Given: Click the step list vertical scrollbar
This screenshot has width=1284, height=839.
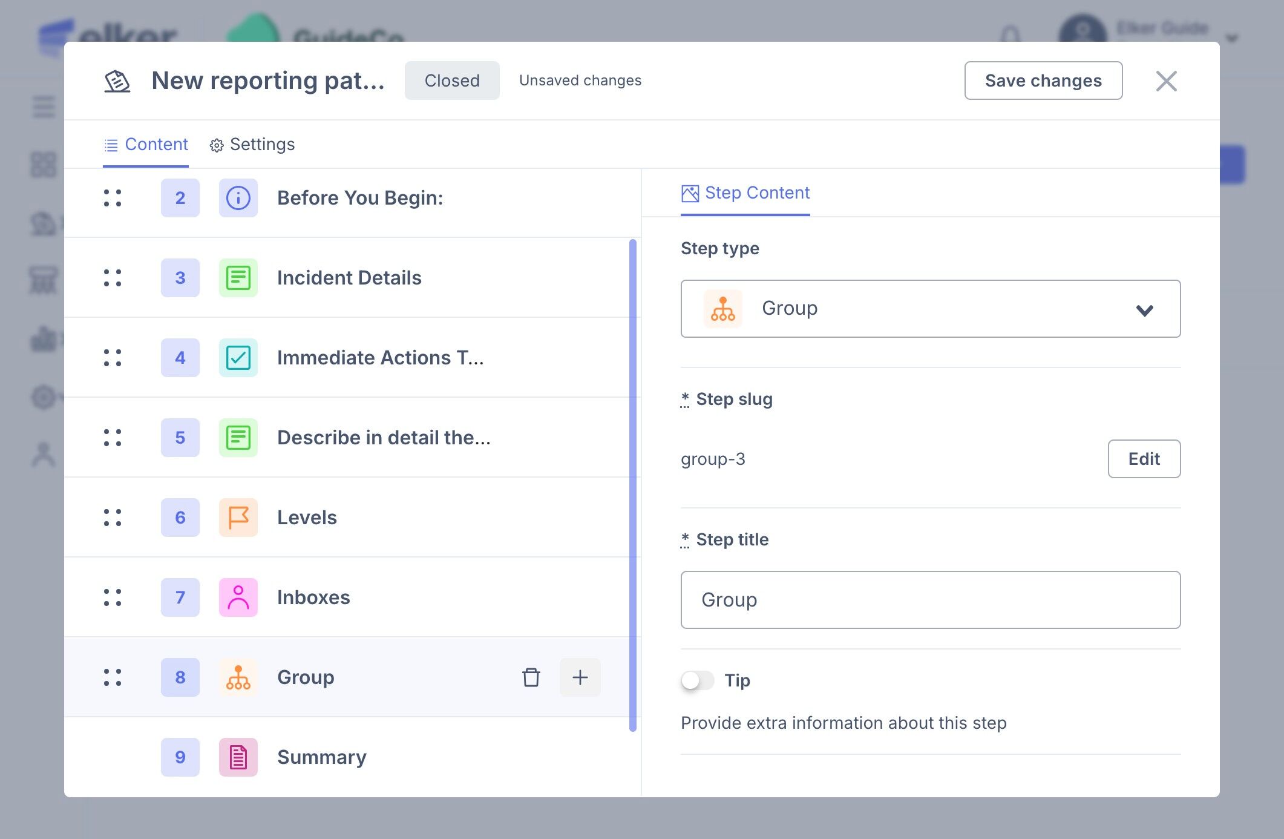Looking at the screenshot, I should (x=633, y=484).
